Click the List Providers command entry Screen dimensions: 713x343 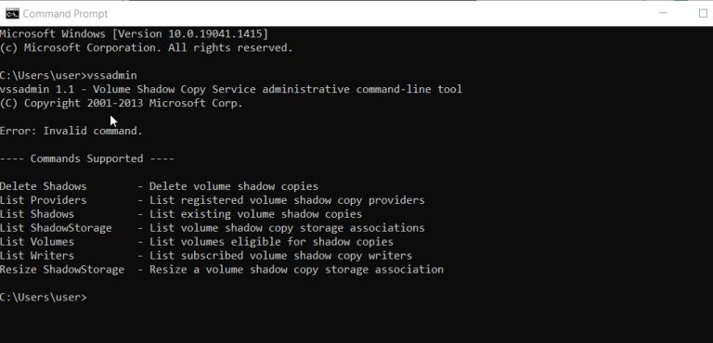tap(44, 200)
